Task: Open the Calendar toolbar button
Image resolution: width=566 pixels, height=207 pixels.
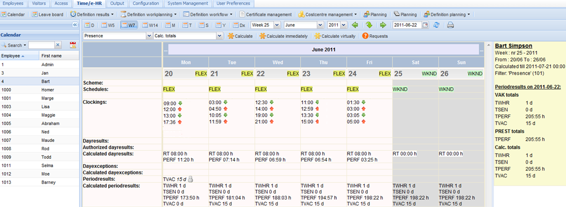Action: click(x=13, y=14)
